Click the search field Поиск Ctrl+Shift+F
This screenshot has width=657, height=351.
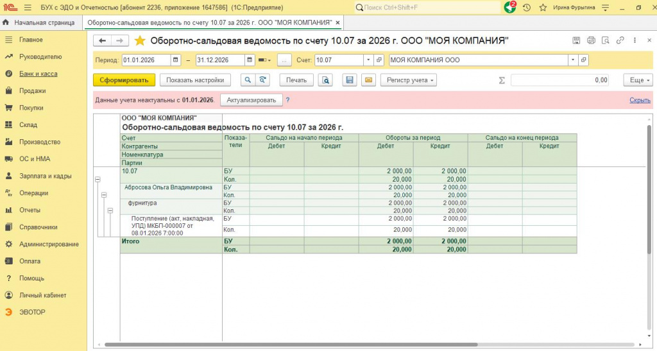pos(427,8)
